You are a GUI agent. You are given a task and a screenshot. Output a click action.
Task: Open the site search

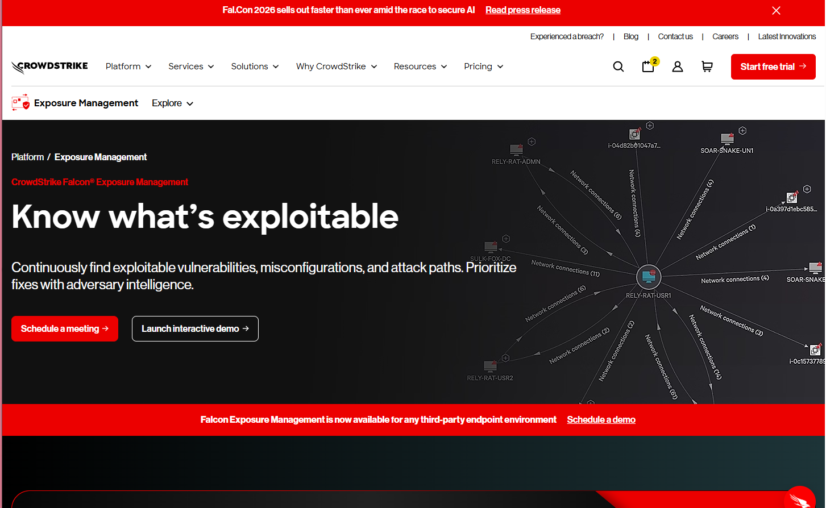point(619,66)
